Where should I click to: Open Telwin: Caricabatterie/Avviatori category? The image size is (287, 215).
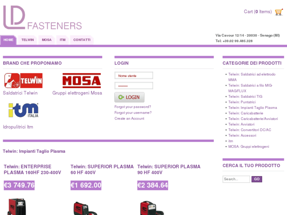[x=253, y=119]
